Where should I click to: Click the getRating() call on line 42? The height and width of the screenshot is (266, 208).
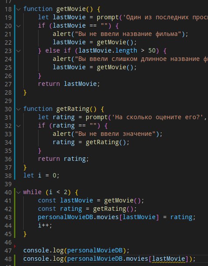[x=113, y=209]
